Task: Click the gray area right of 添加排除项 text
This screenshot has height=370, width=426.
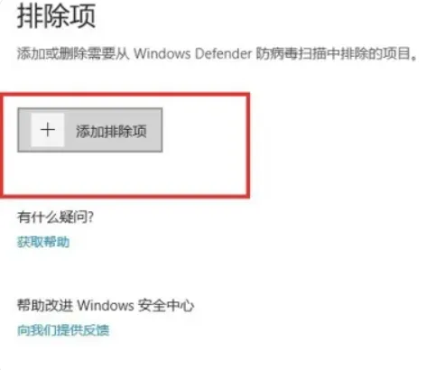Action: 154,130
